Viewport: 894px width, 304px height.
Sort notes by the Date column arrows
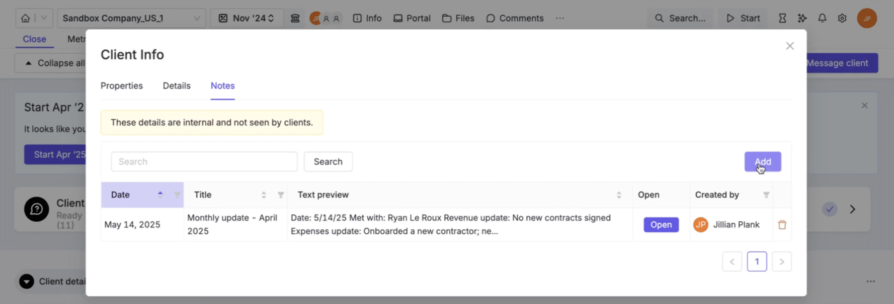pyautogui.click(x=160, y=195)
